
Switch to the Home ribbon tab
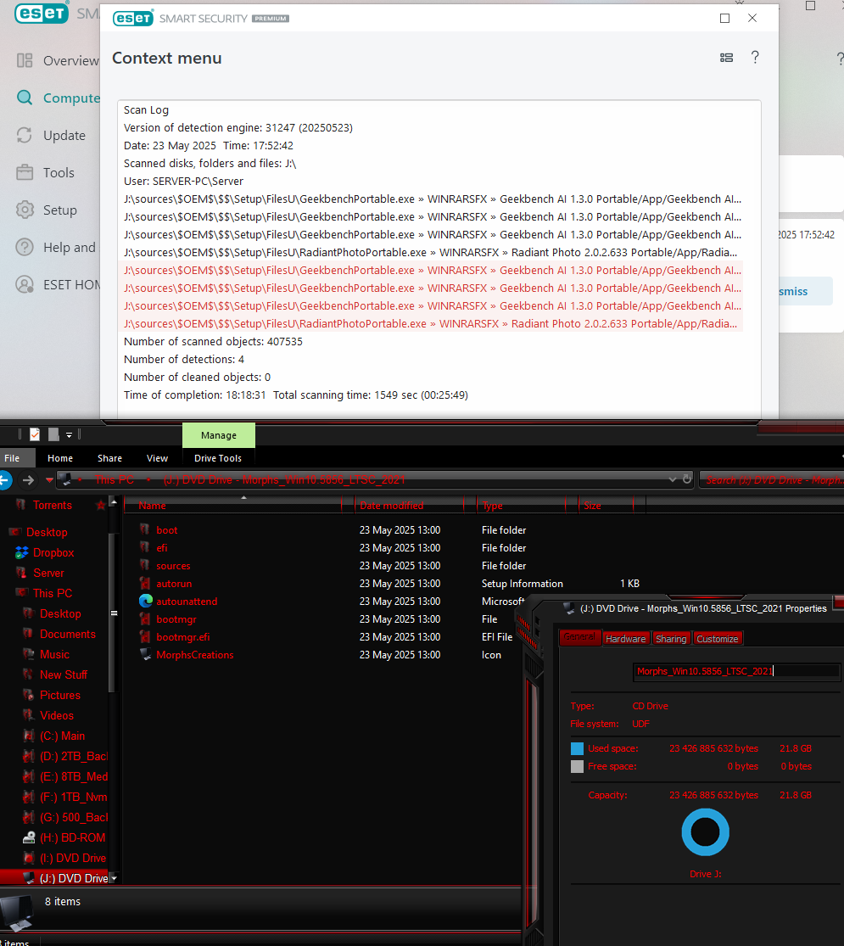tap(60, 458)
